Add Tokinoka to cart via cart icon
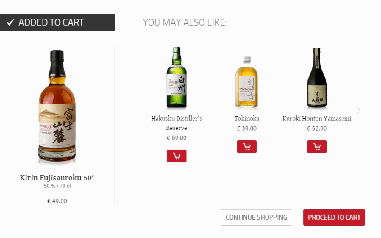 (246, 147)
